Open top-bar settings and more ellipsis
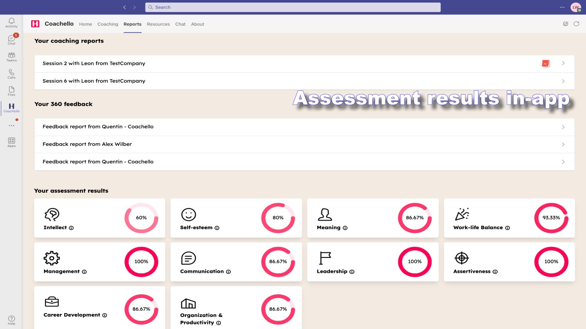 point(562,7)
